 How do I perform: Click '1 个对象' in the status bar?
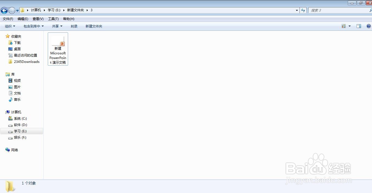pyautogui.click(x=29, y=183)
